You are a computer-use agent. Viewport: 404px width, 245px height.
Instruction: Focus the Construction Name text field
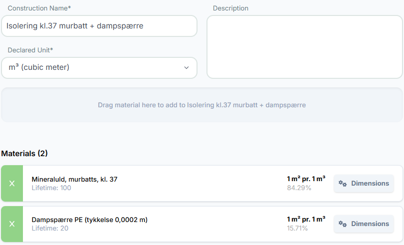[99, 26]
